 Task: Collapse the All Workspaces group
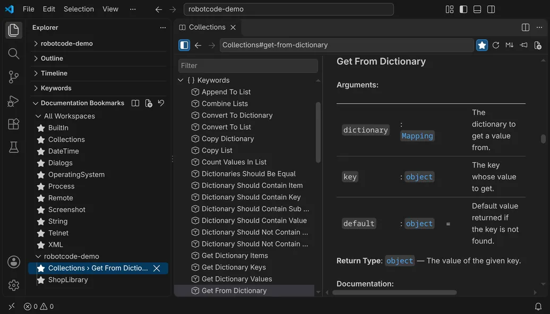point(38,116)
